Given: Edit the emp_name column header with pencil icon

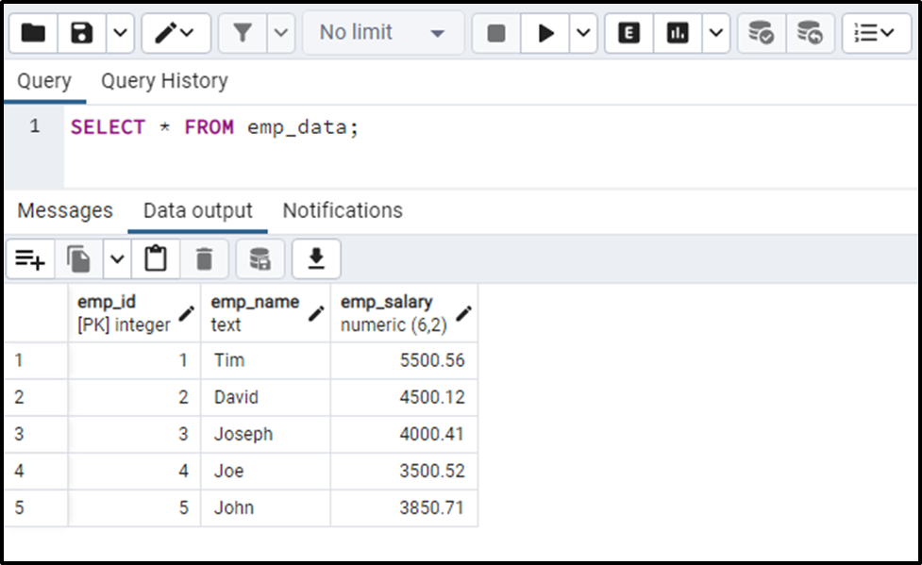Looking at the screenshot, I should [x=314, y=314].
